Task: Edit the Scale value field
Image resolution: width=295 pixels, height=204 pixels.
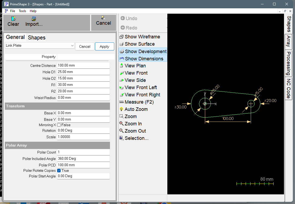Action: tap(83, 137)
